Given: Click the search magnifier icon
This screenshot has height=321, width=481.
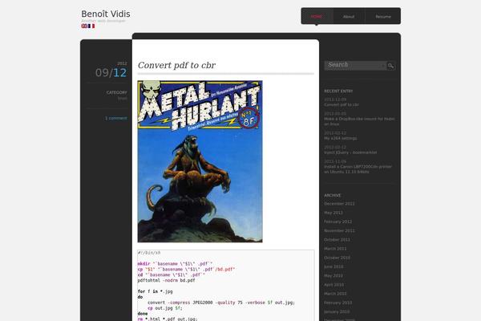Looking at the screenshot, I should pos(391,66).
